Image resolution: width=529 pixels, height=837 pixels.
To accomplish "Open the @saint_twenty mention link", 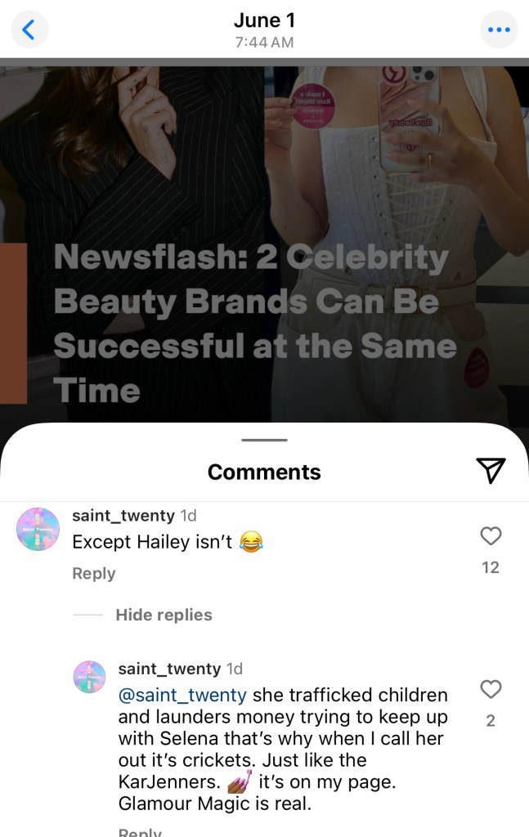I will pos(182,695).
